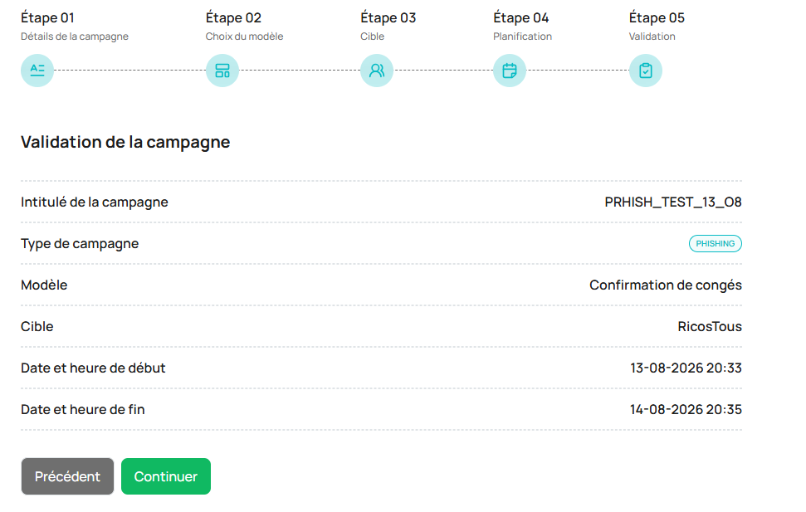
Task: Click the campaign name PRHISH_TEST_13_08
Action: pos(673,202)
